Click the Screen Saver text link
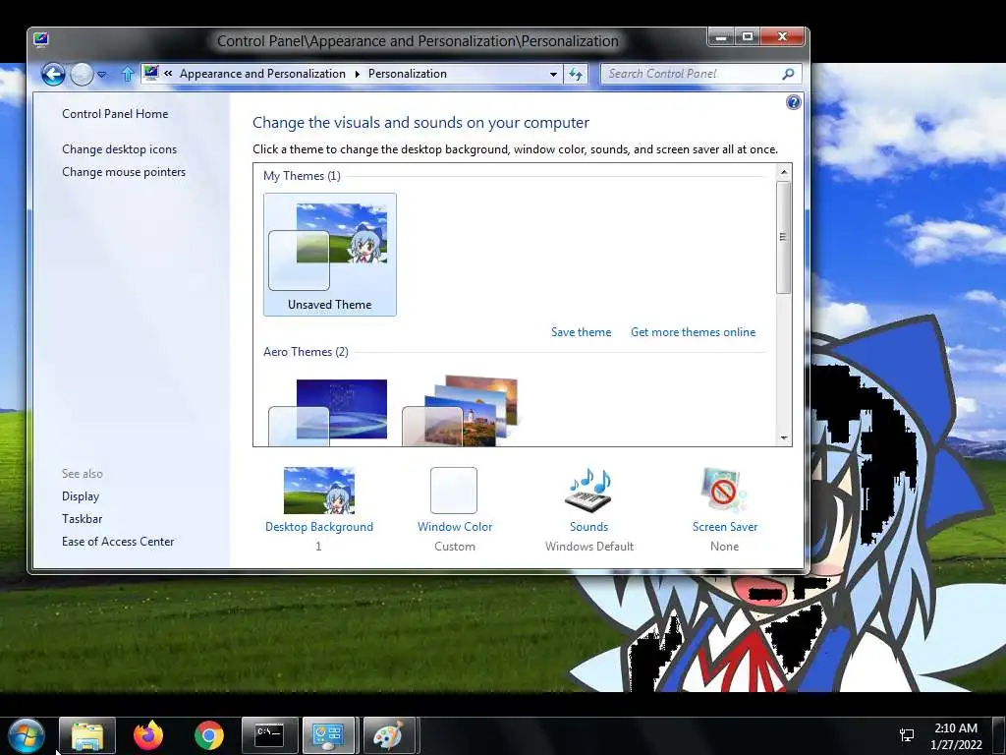 click(x=725, y=527)
